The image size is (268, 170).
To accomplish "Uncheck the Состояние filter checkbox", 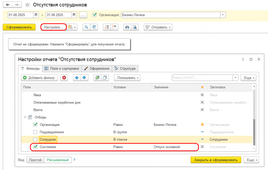I will pos(35,147).
